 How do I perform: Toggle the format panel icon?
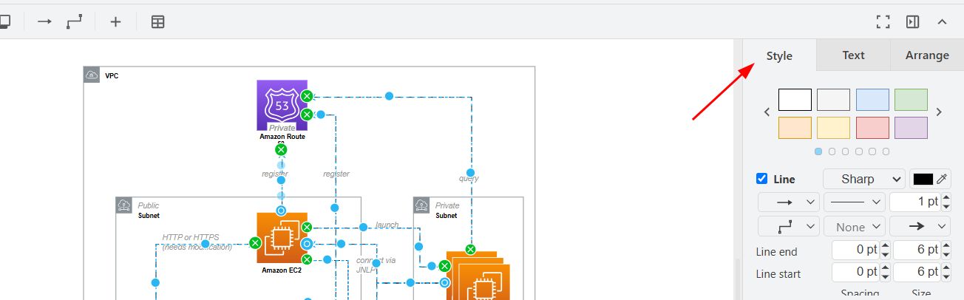tap(912, 22)
